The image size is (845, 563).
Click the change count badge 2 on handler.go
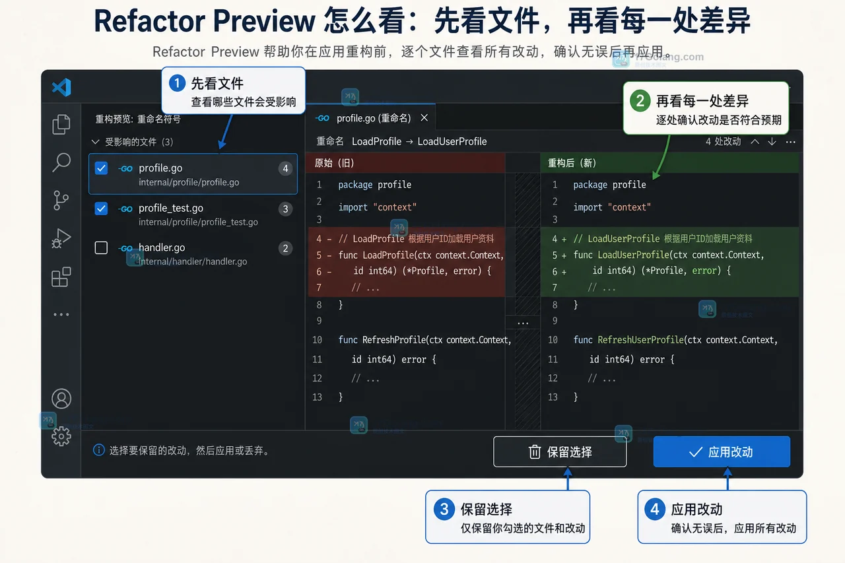click(285, 248)
